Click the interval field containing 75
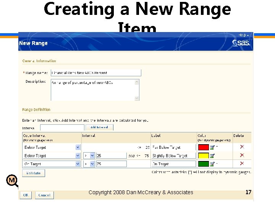The height and width of the screenshot is (206, 275). [x=112, y=164]
